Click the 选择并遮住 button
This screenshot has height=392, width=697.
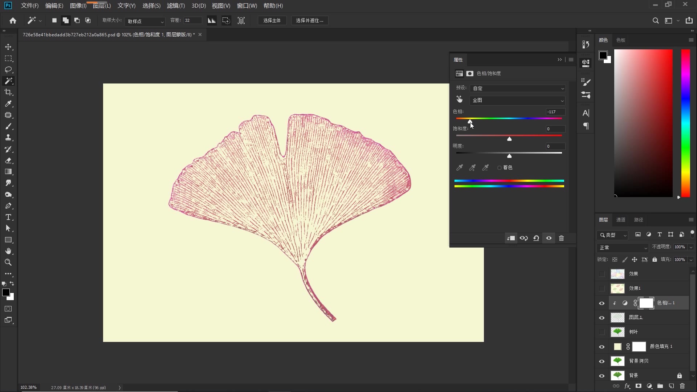coord(309,21)
